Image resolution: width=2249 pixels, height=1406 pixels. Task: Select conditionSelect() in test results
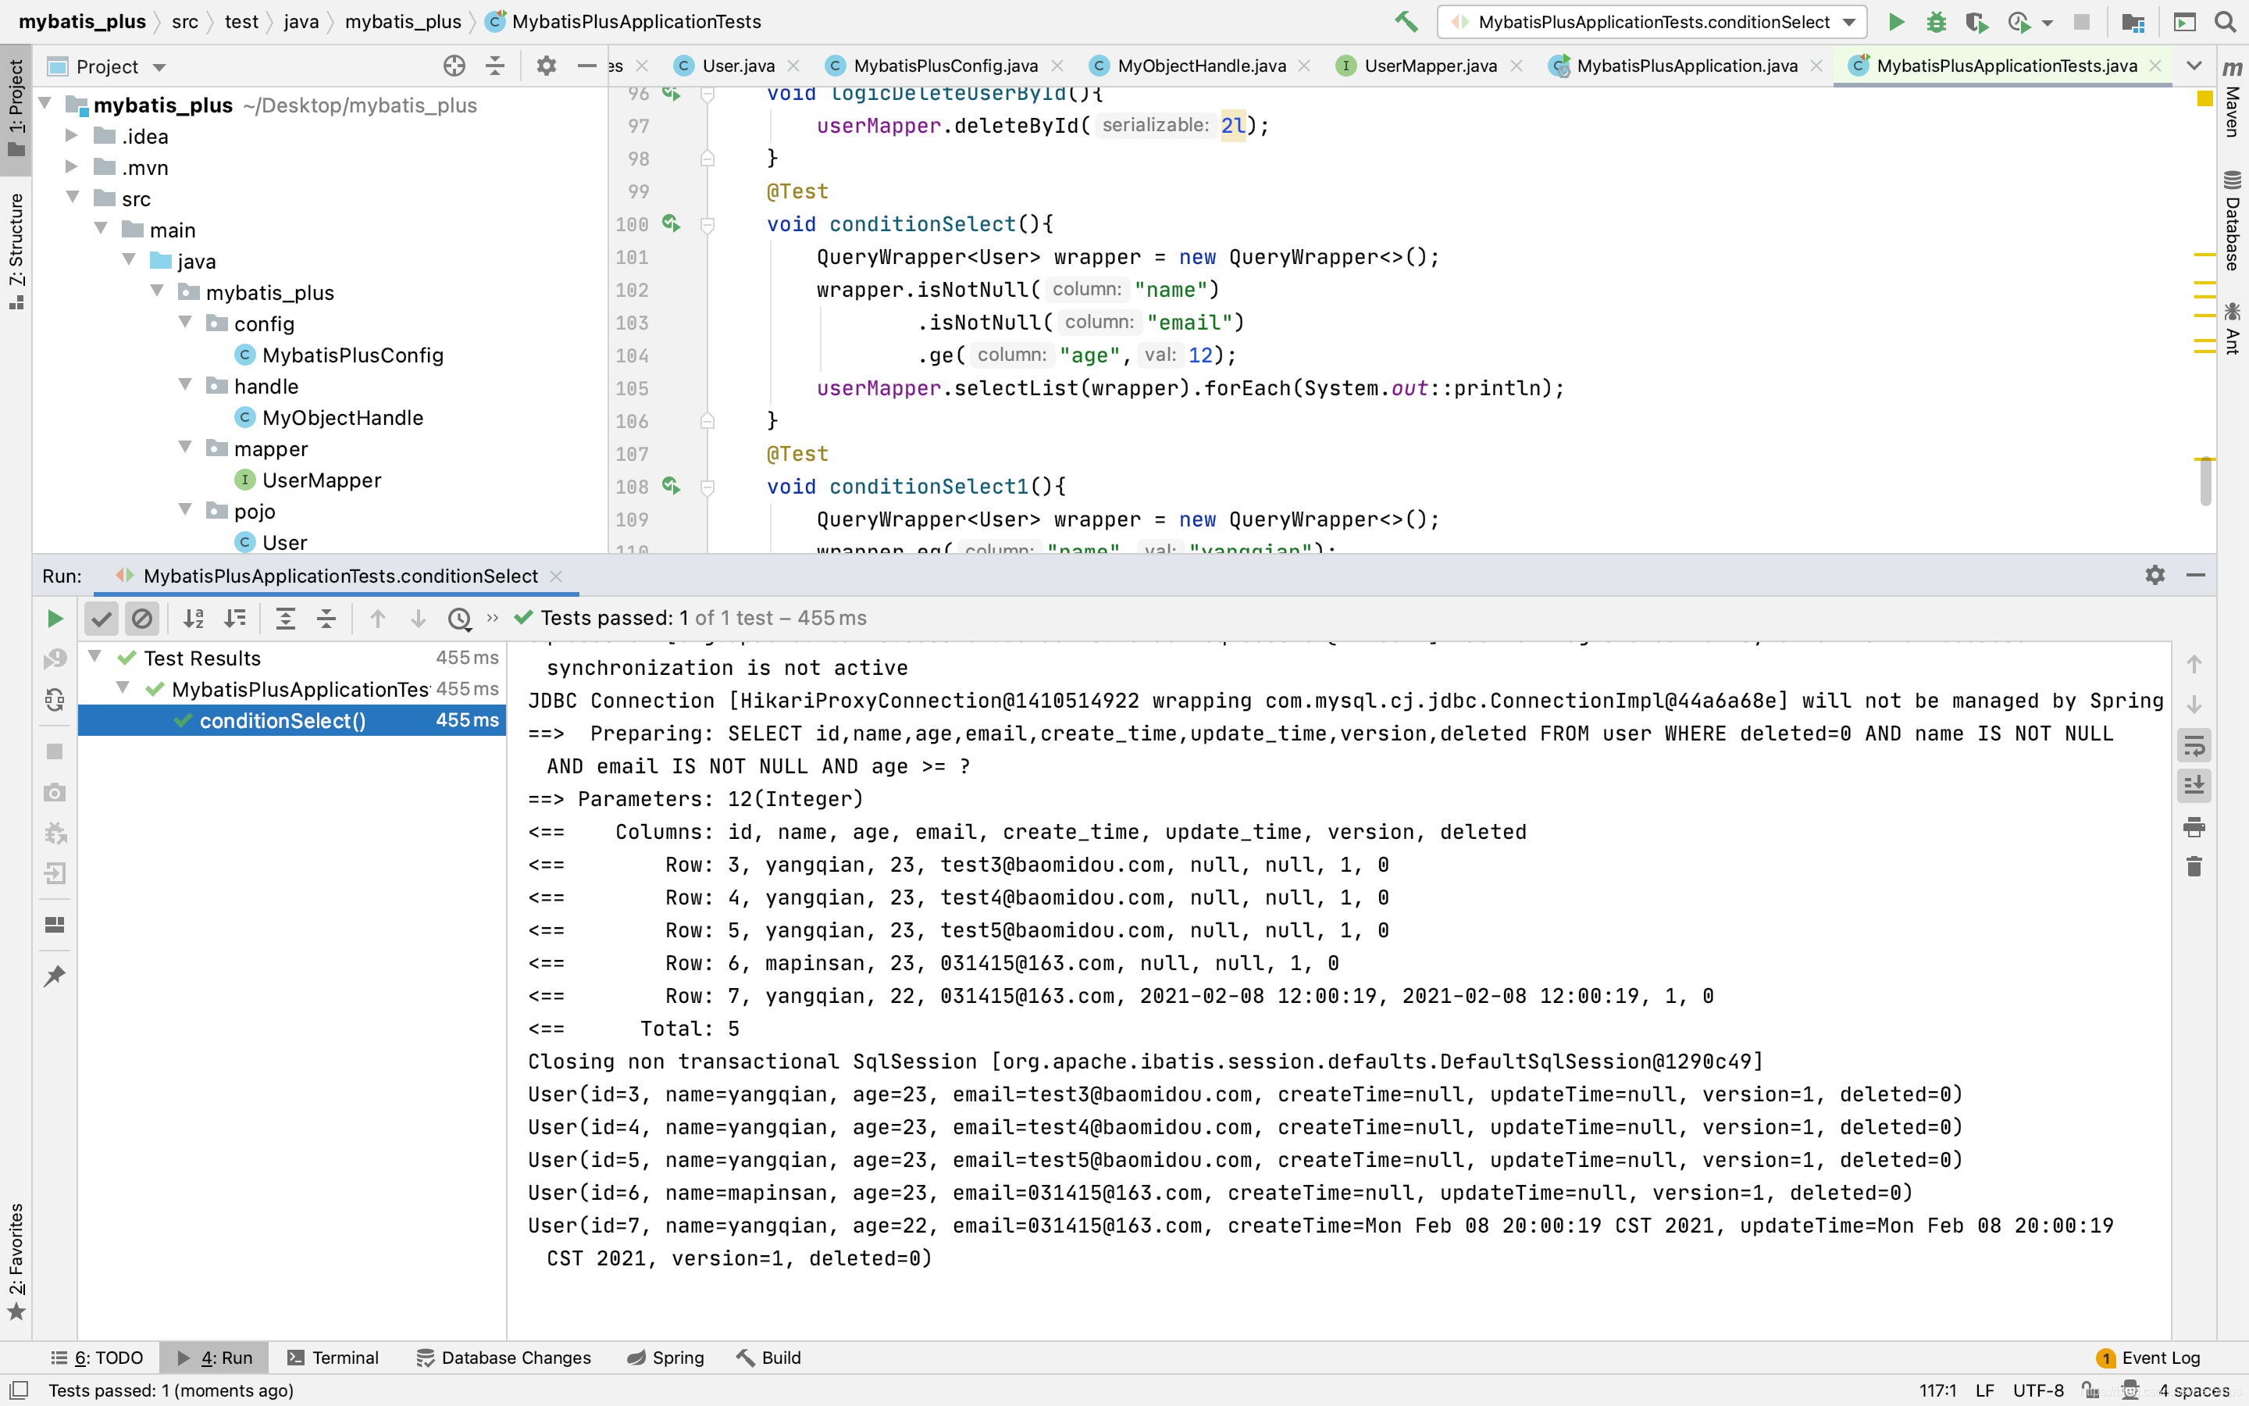[283, 721]
